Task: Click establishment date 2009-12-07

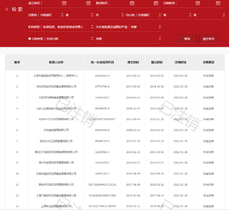Action: pos(133,108)
